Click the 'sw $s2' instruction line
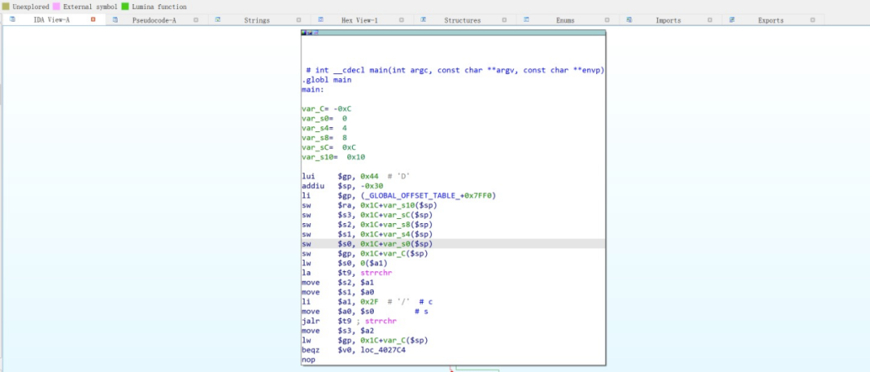This screenshot has width=870, height=372. [x=367, y=225]
